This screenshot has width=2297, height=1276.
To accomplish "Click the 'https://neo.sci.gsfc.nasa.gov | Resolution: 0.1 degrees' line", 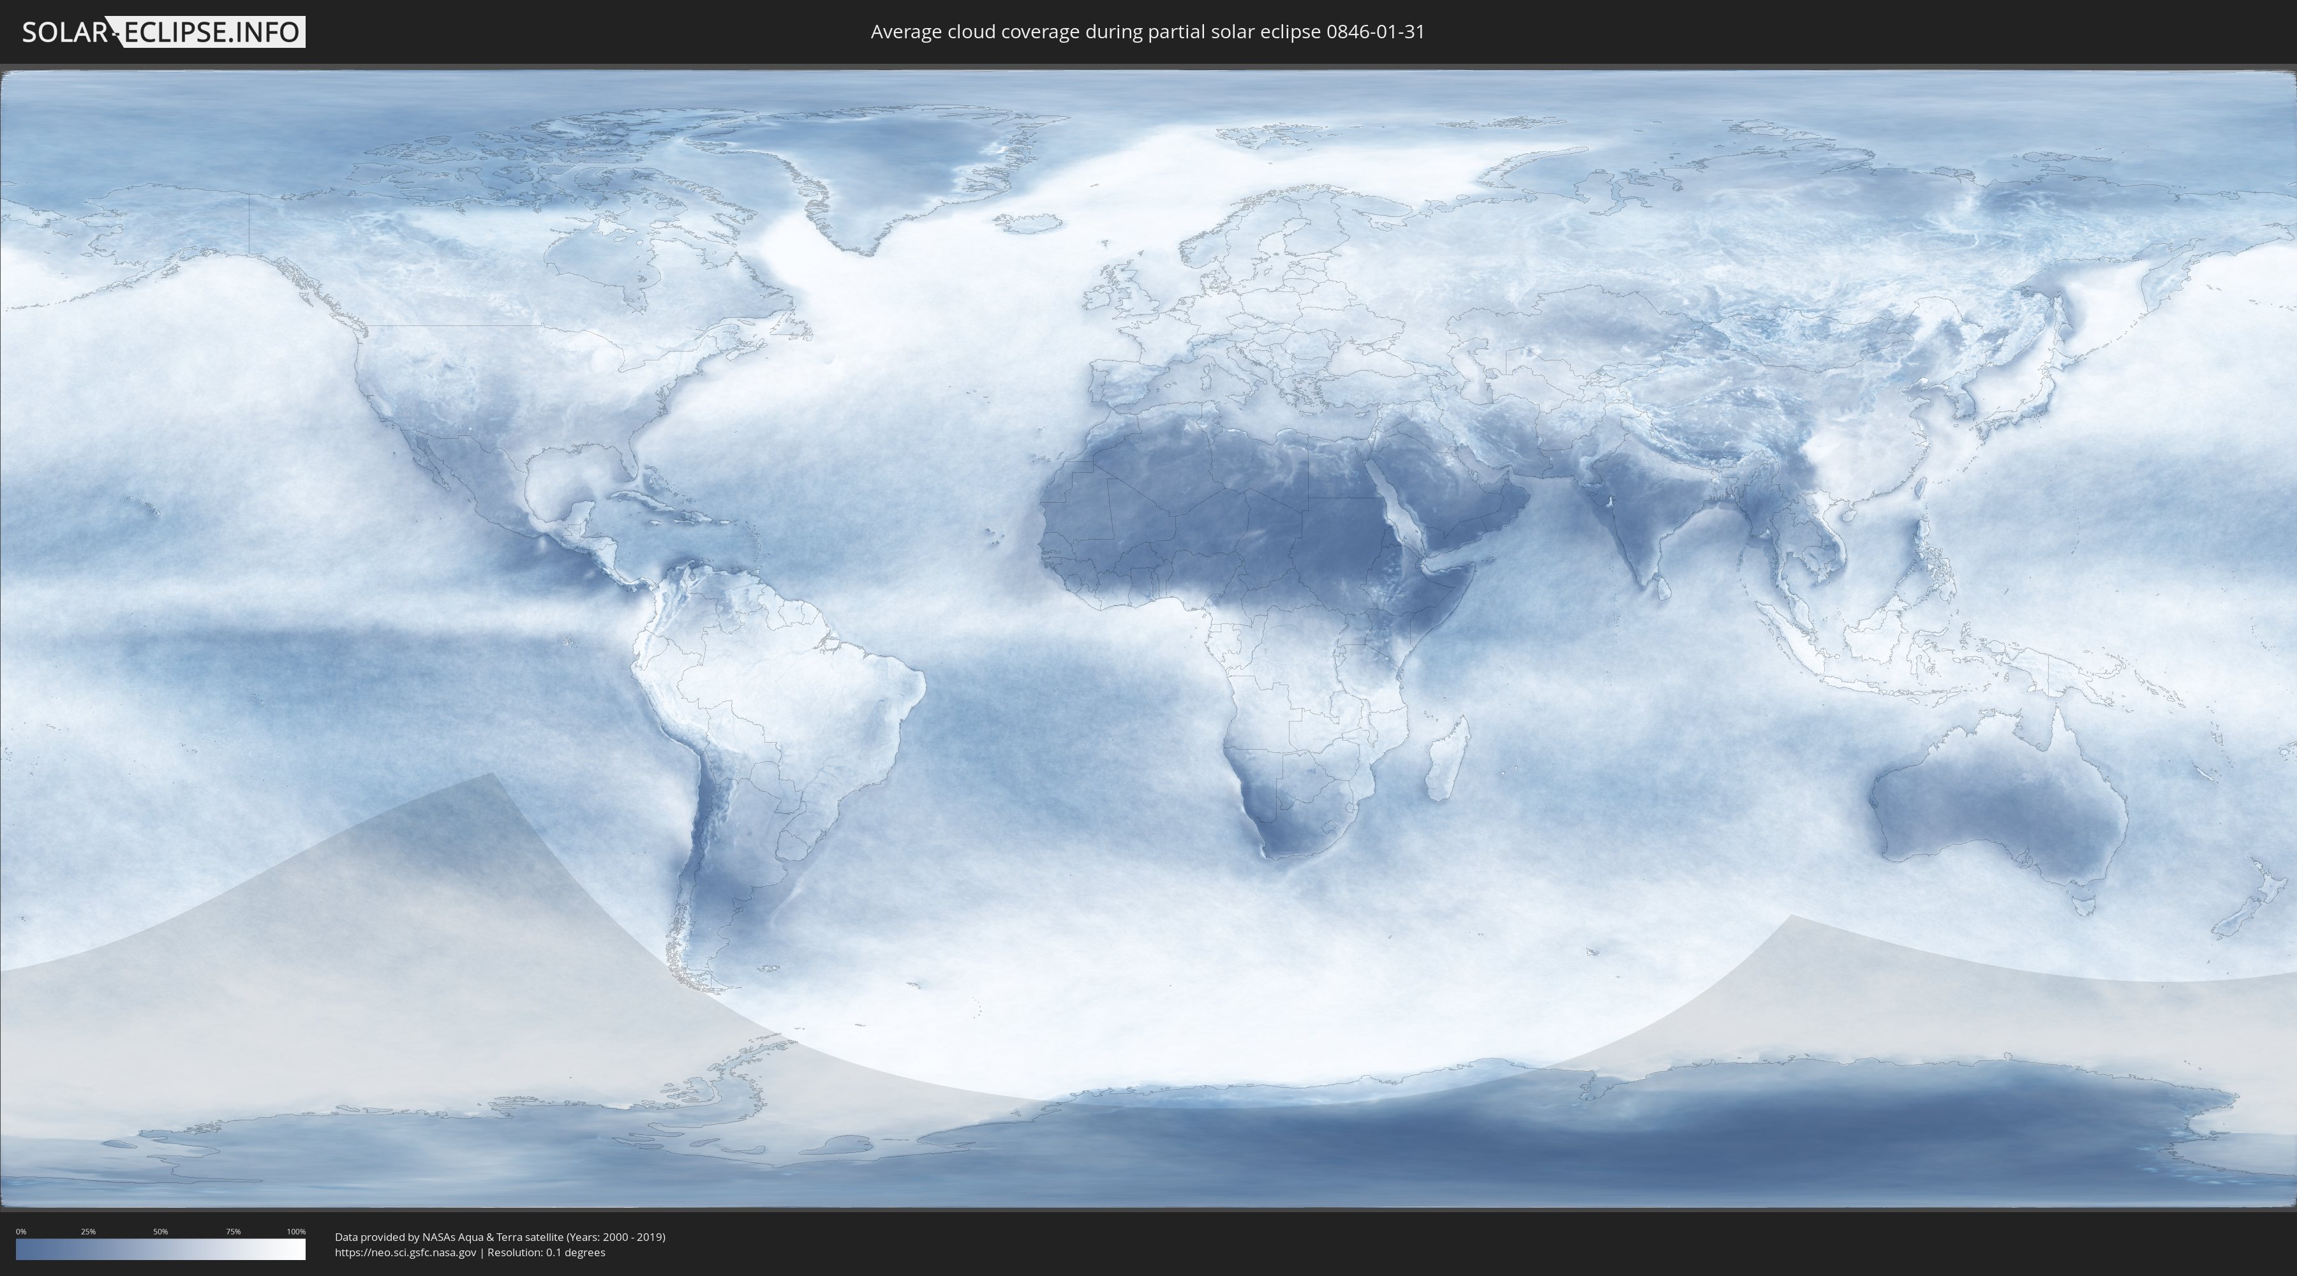I will point(470,1253).
